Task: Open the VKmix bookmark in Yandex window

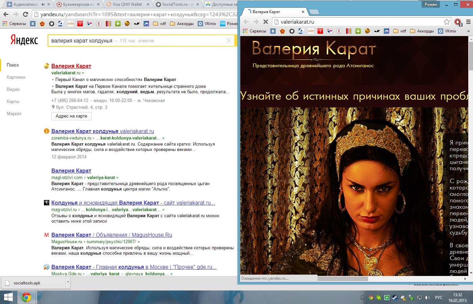Action: [207, 24]
